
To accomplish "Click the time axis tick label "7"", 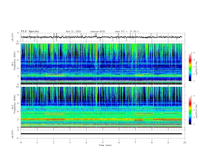I will (135, 142).
